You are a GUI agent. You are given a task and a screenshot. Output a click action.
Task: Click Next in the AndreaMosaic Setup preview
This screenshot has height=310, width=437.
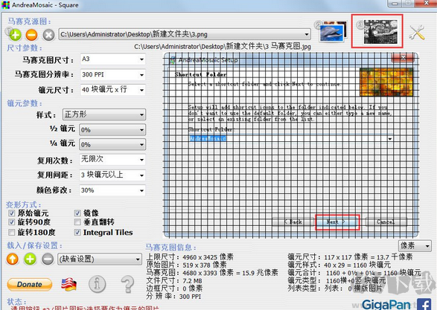(337, 222)
